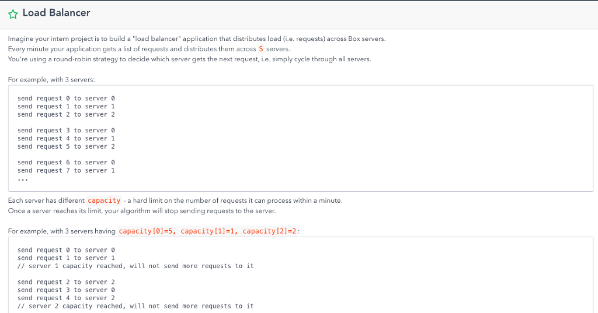Click the "Load Balancer" title
Viewport: 598px width, 313px height.
tap(57, 13)
